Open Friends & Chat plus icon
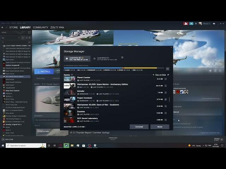The height and width of the screenshot is (169, 226). pos(222,139)
